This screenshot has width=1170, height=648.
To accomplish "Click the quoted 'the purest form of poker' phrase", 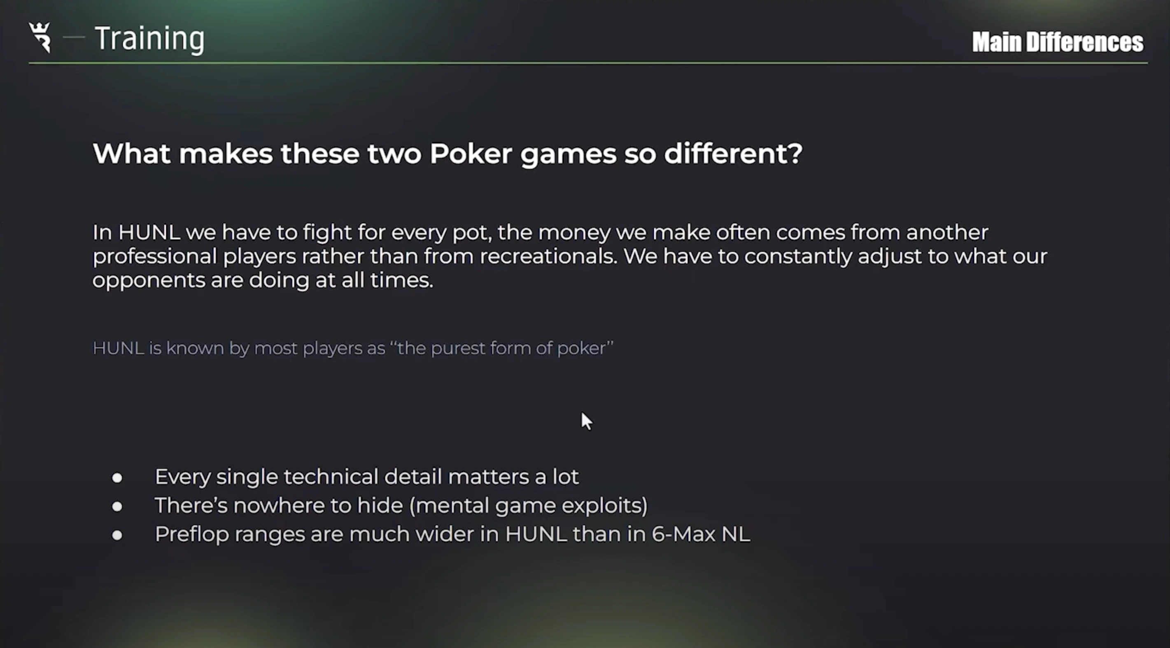I will tap(501, 348).
